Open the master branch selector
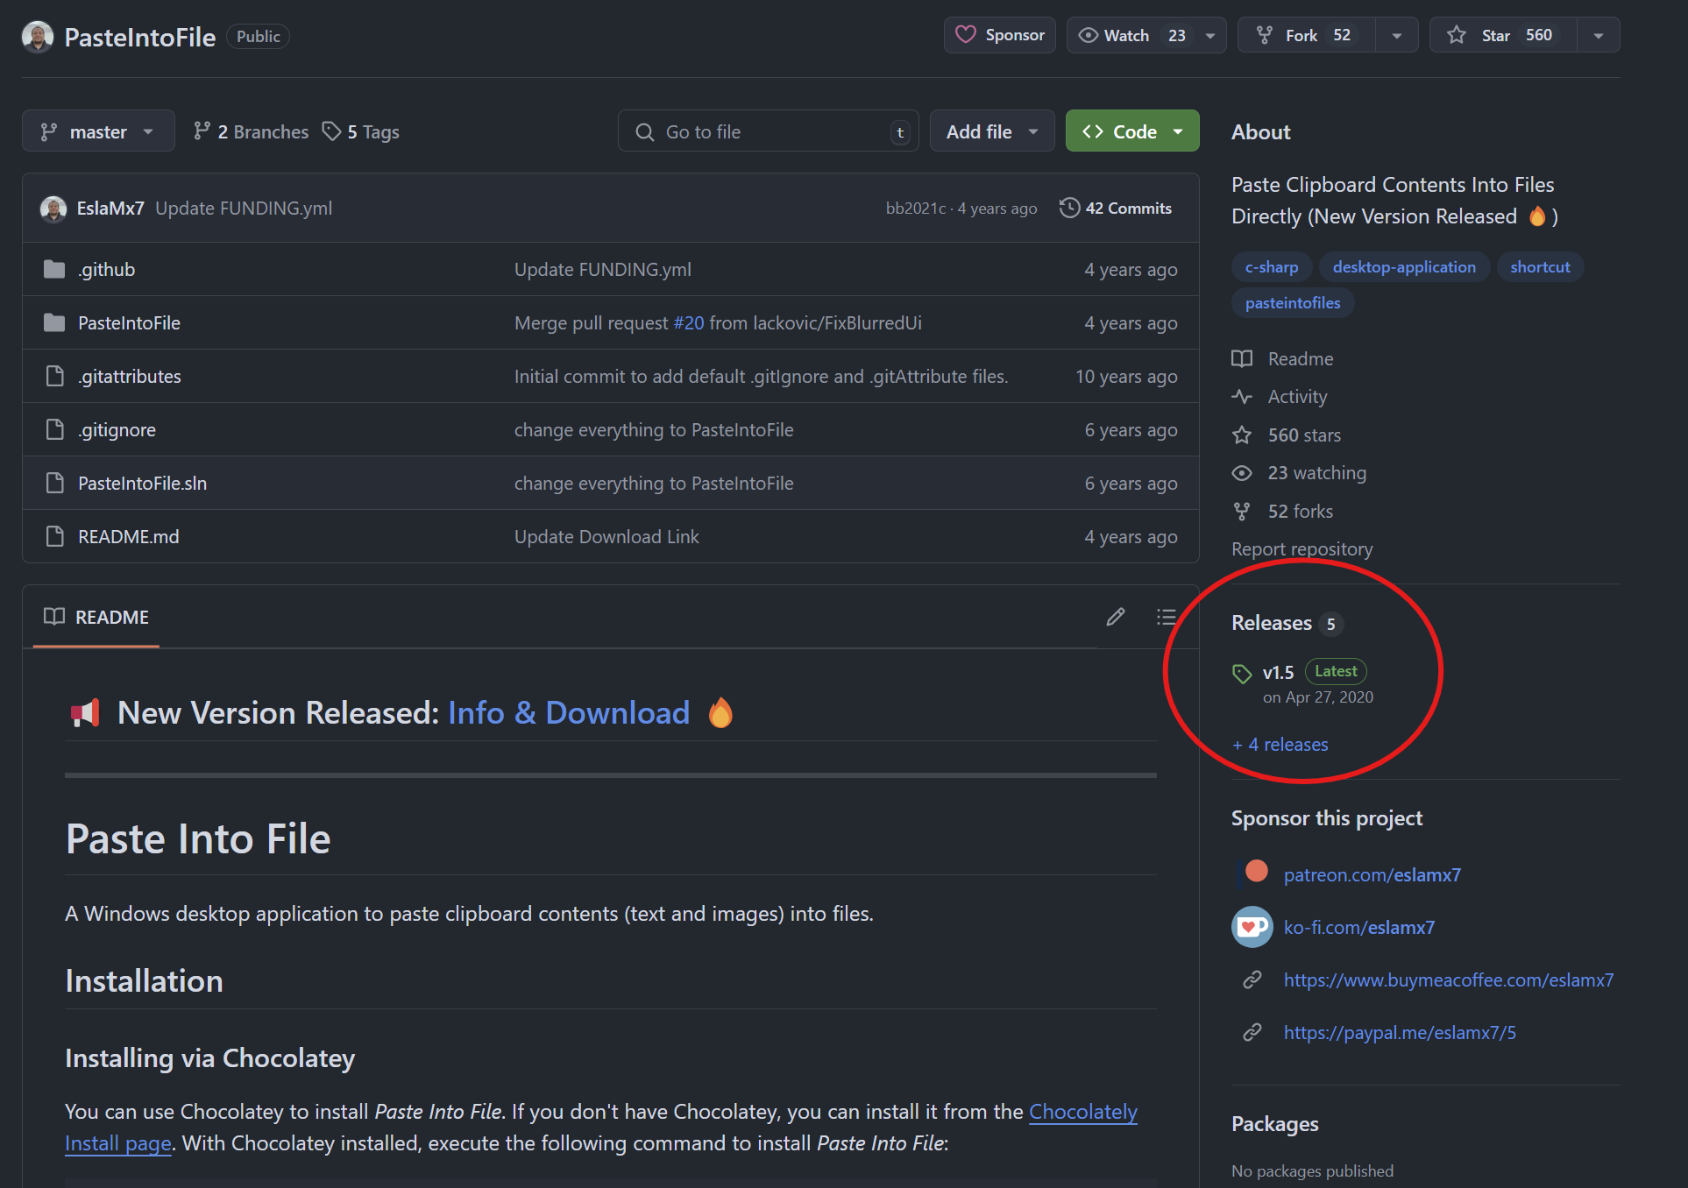This screenshot has height=1188, width=1688. tap(98, 131)
